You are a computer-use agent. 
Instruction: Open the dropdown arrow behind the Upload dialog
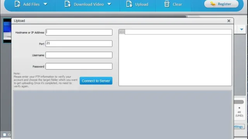[x=241, y=29]
